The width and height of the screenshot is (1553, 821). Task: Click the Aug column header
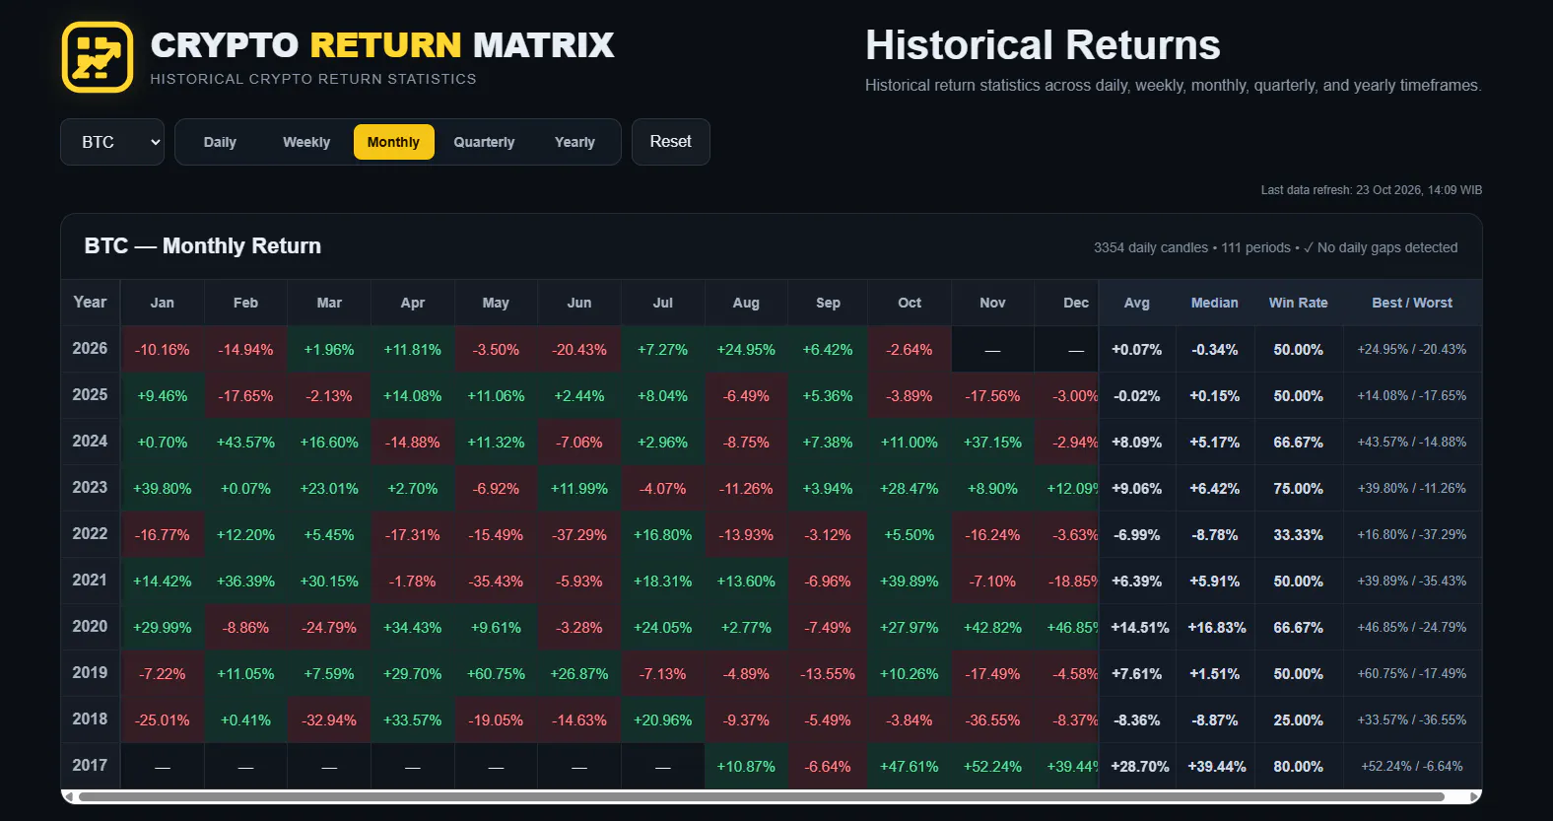click(x=746, y=303)
